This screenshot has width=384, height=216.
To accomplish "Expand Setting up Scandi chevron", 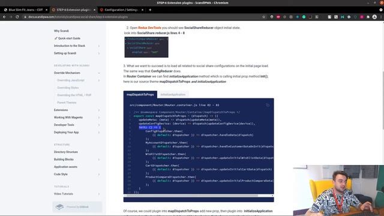I will pos(99,53).
